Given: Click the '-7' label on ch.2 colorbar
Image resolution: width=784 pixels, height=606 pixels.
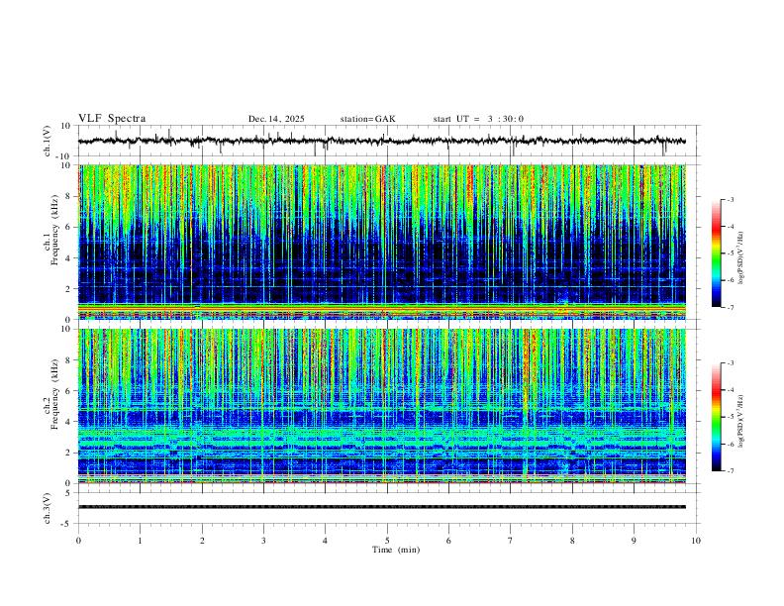Looking at the screenshot, I should (730, 471).
